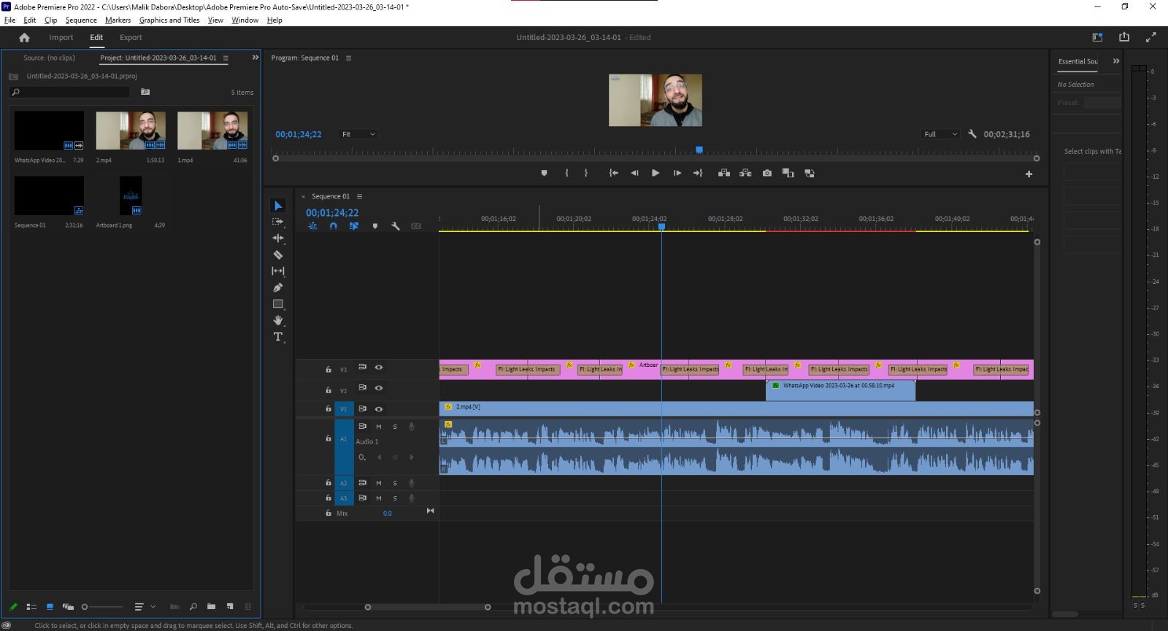Click Mark Out in Program monitor

pyautogui.click(x=585, y=173)
